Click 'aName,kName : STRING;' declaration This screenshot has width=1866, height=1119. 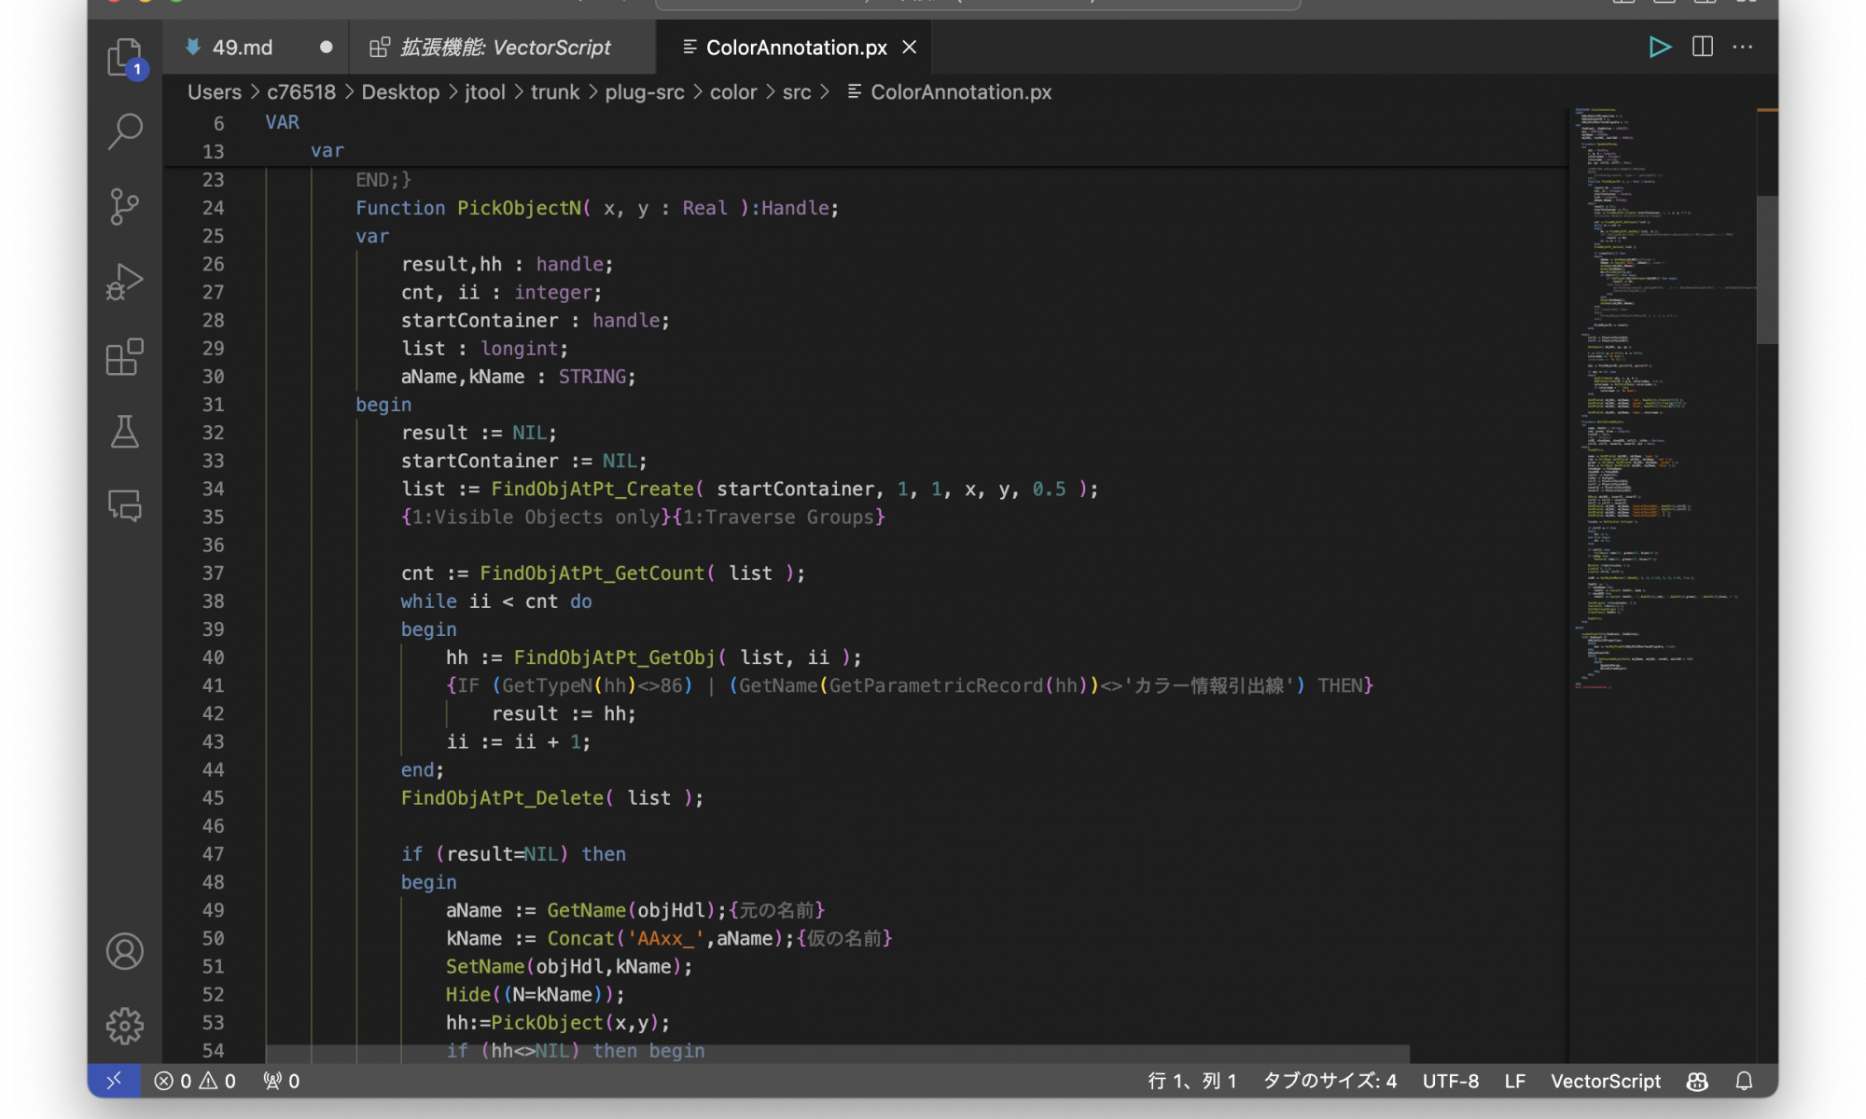[518, 377]
